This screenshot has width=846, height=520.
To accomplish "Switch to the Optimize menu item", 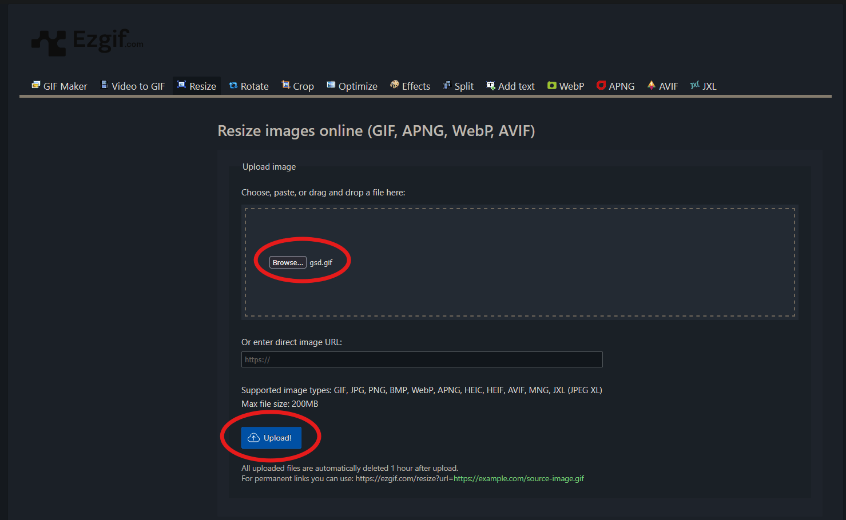I will [358, 86].
